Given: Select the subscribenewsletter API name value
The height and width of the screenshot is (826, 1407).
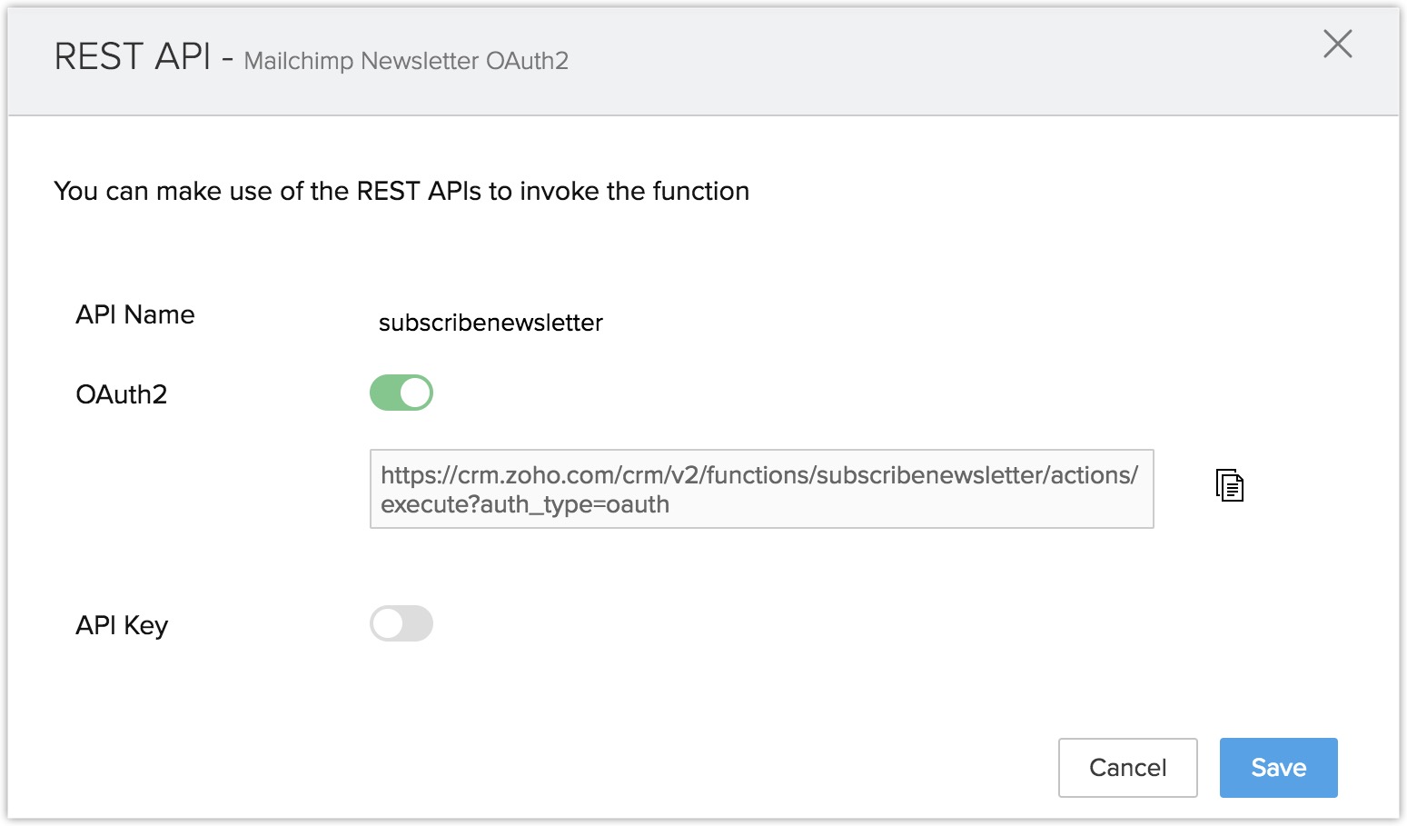Looking at the screenshot, I should coord(490,323).
